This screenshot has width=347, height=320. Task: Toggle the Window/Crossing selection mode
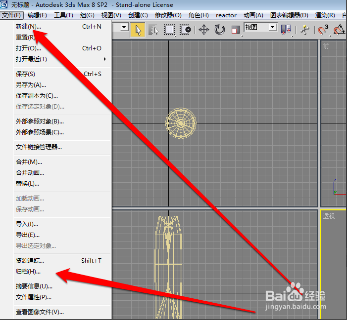click(x=185, y=30)
